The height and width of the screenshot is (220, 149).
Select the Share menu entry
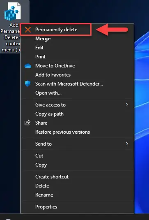77,123
